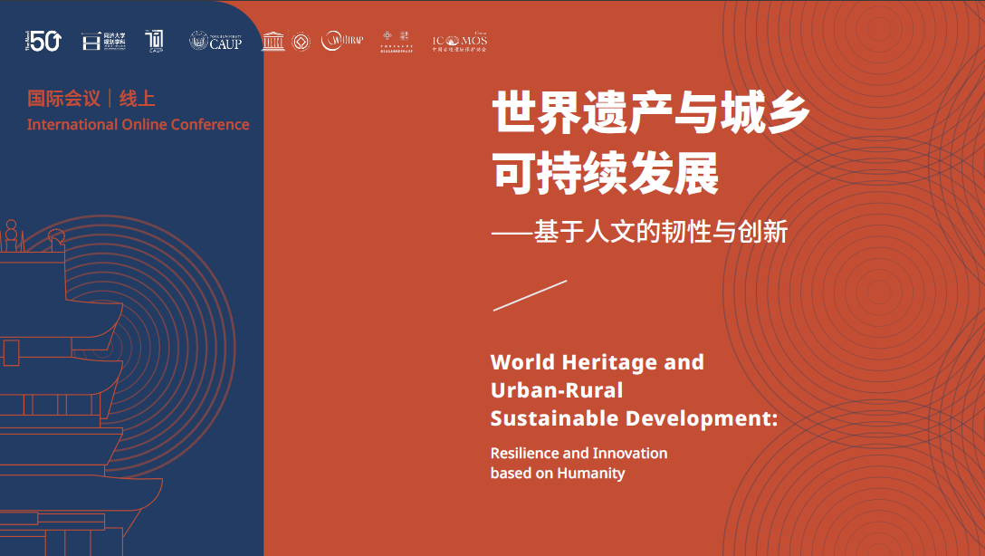Click 'International Online Conference' text
This screenshot has width=985, height=556.
pos(139,124)
